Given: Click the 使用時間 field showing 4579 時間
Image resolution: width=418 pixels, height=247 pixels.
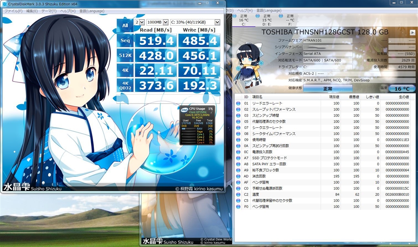Looking at the screenshot, I should [x=402, y=67].
